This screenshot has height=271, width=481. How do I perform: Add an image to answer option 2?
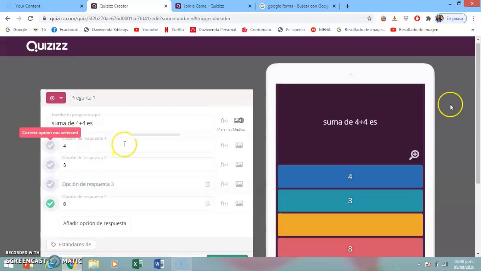pyautogui.click(x=239, y=164)
